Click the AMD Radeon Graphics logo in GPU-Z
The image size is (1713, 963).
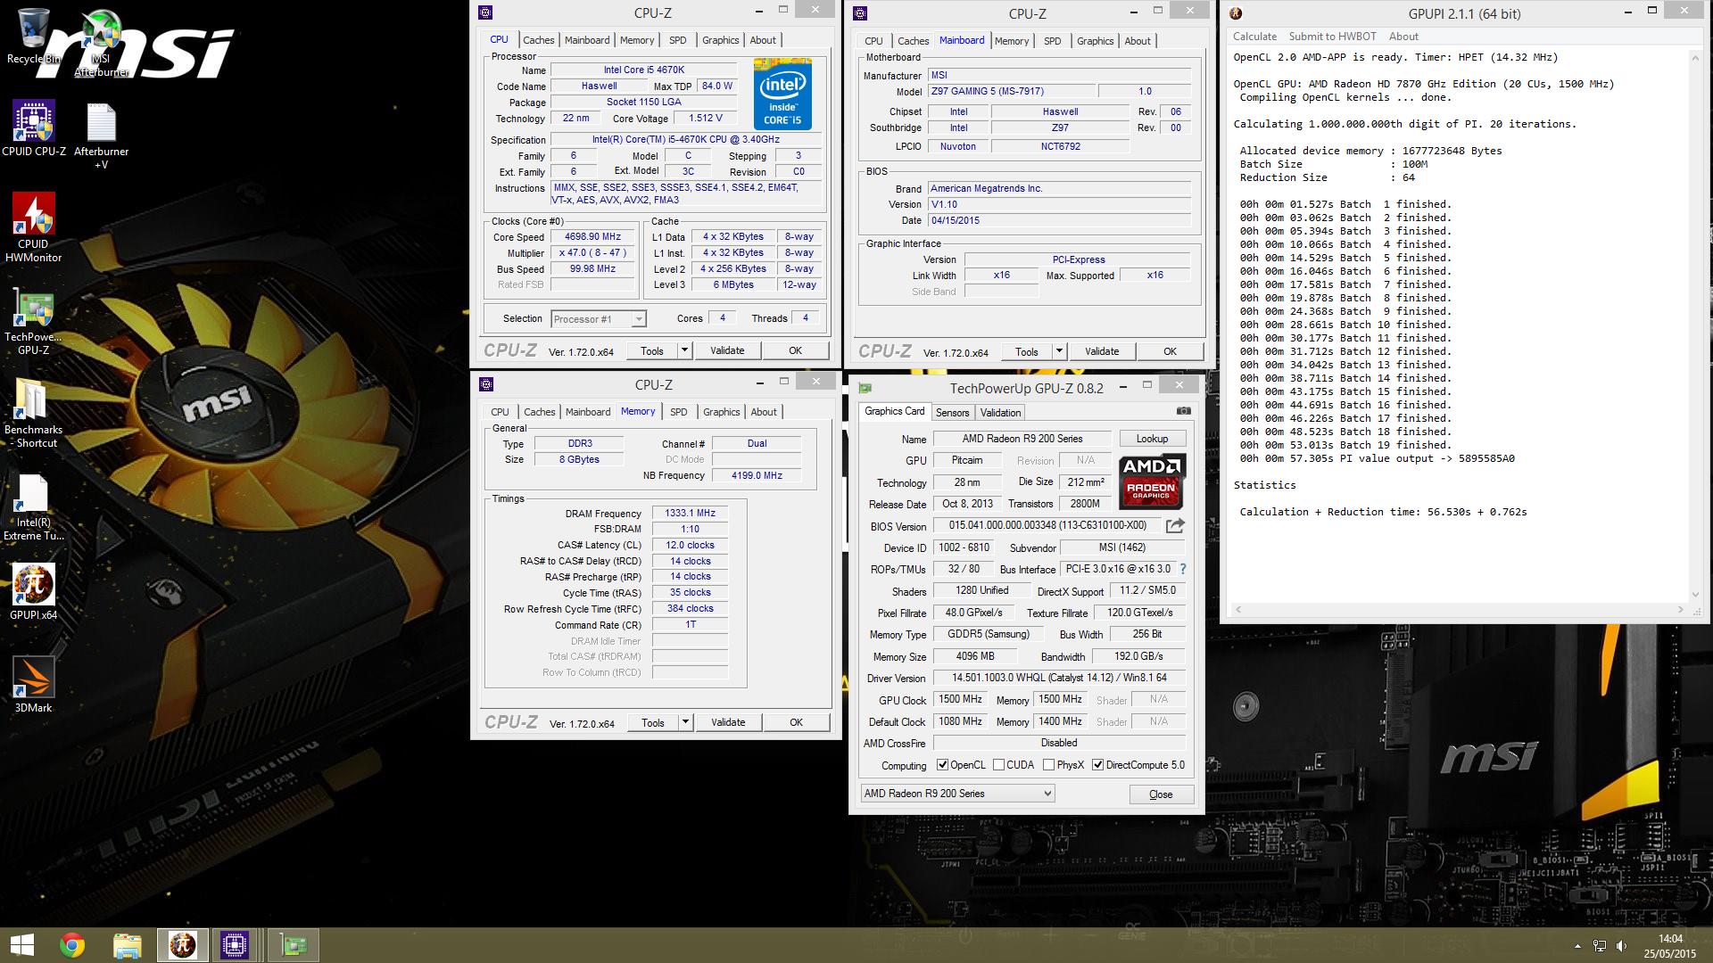coord(1152,481)
